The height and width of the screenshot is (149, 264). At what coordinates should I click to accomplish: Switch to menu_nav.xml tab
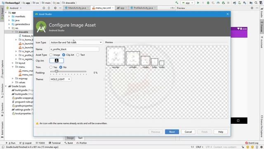[x=103, y=8]
